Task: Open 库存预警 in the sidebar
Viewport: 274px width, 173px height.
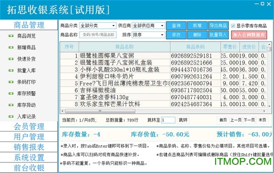Action: coord(26,94)
